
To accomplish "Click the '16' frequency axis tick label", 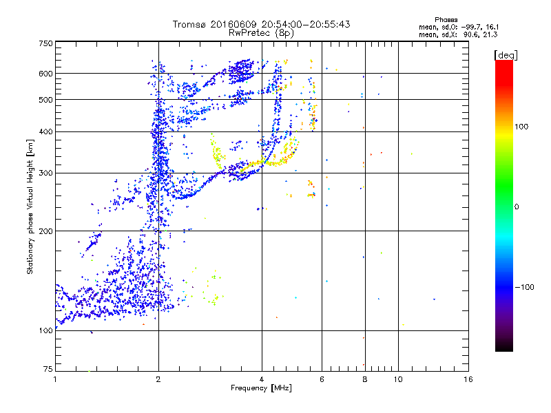I will (x=468, y=379).
